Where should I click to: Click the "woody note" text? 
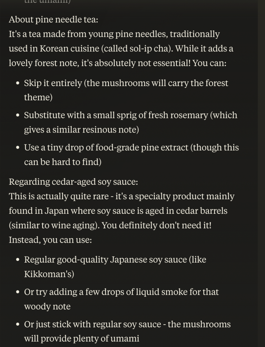47,307
